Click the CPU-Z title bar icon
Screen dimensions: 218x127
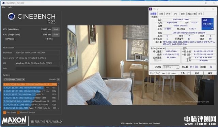(150, 9)
